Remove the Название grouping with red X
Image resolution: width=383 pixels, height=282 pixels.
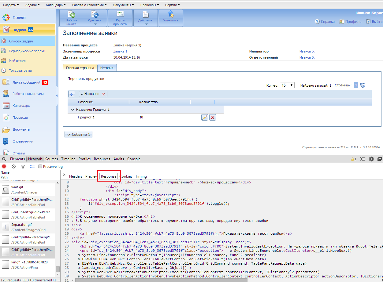coord(103,94)
